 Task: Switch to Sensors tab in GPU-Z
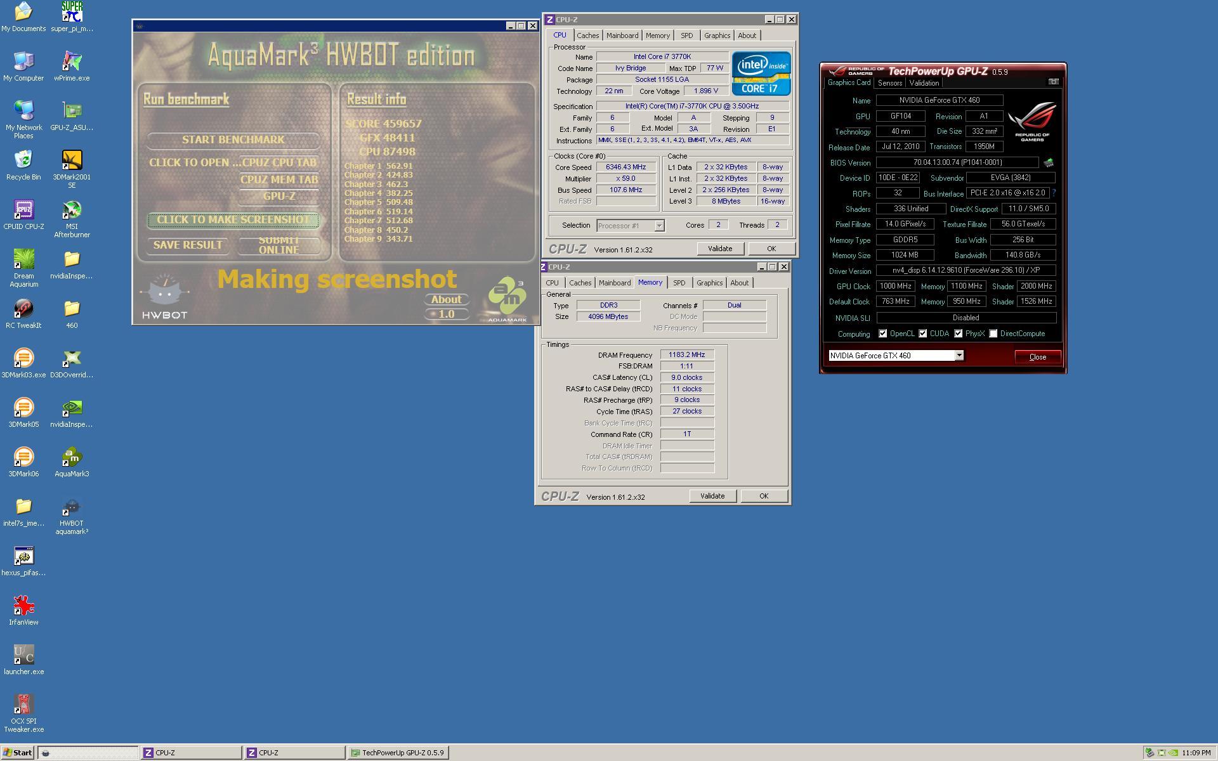[x=890, y=83]
